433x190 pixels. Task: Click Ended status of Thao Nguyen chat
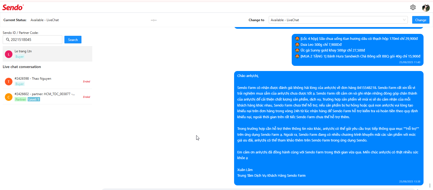click(87, 81)
